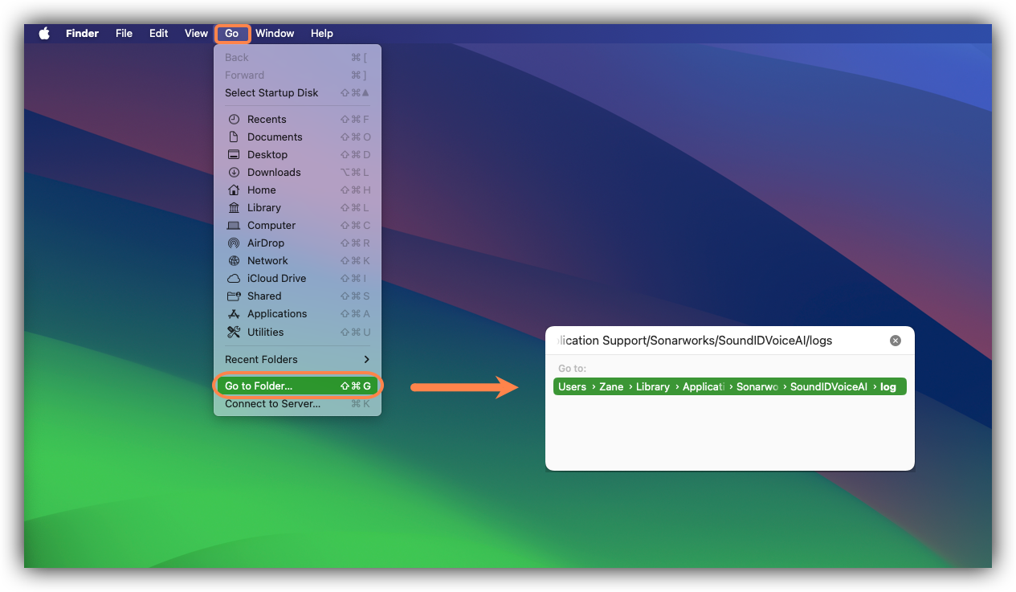
Task: Open the Apple menu
Action: (x=44, y=34)
